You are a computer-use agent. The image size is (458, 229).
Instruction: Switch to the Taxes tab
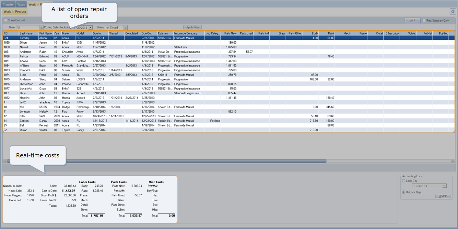(21, 5)
